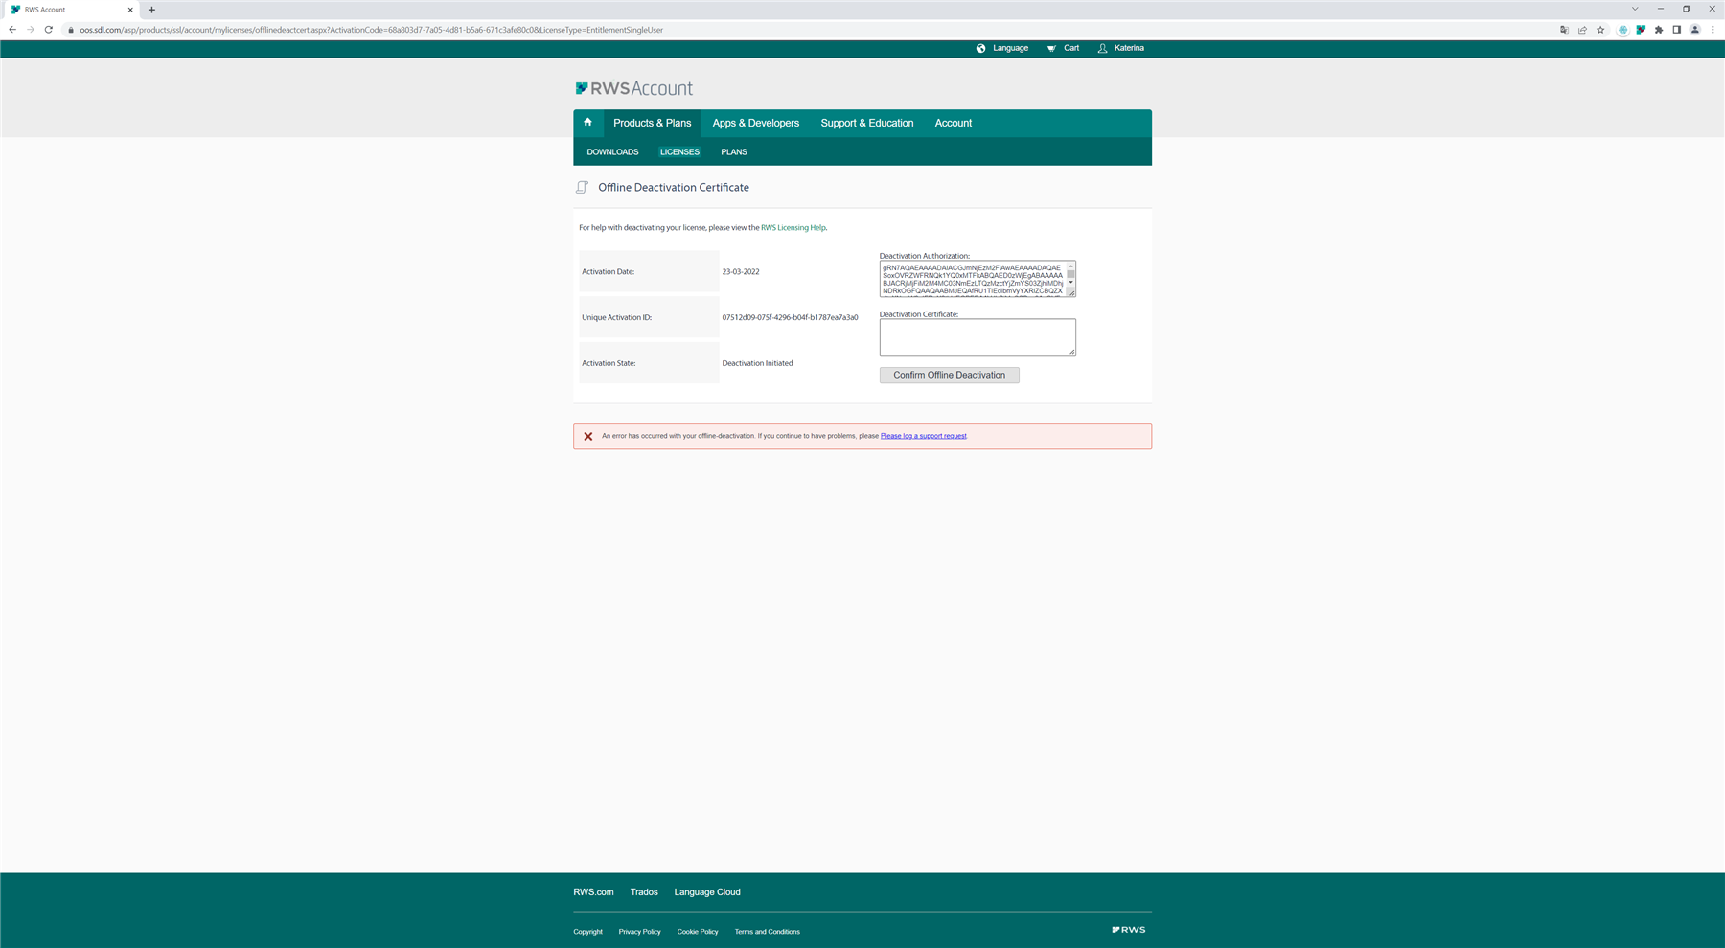Viewport: 1725px width, 948px height.
Task: Click the Please log a support request link
Action: point(923,436)
